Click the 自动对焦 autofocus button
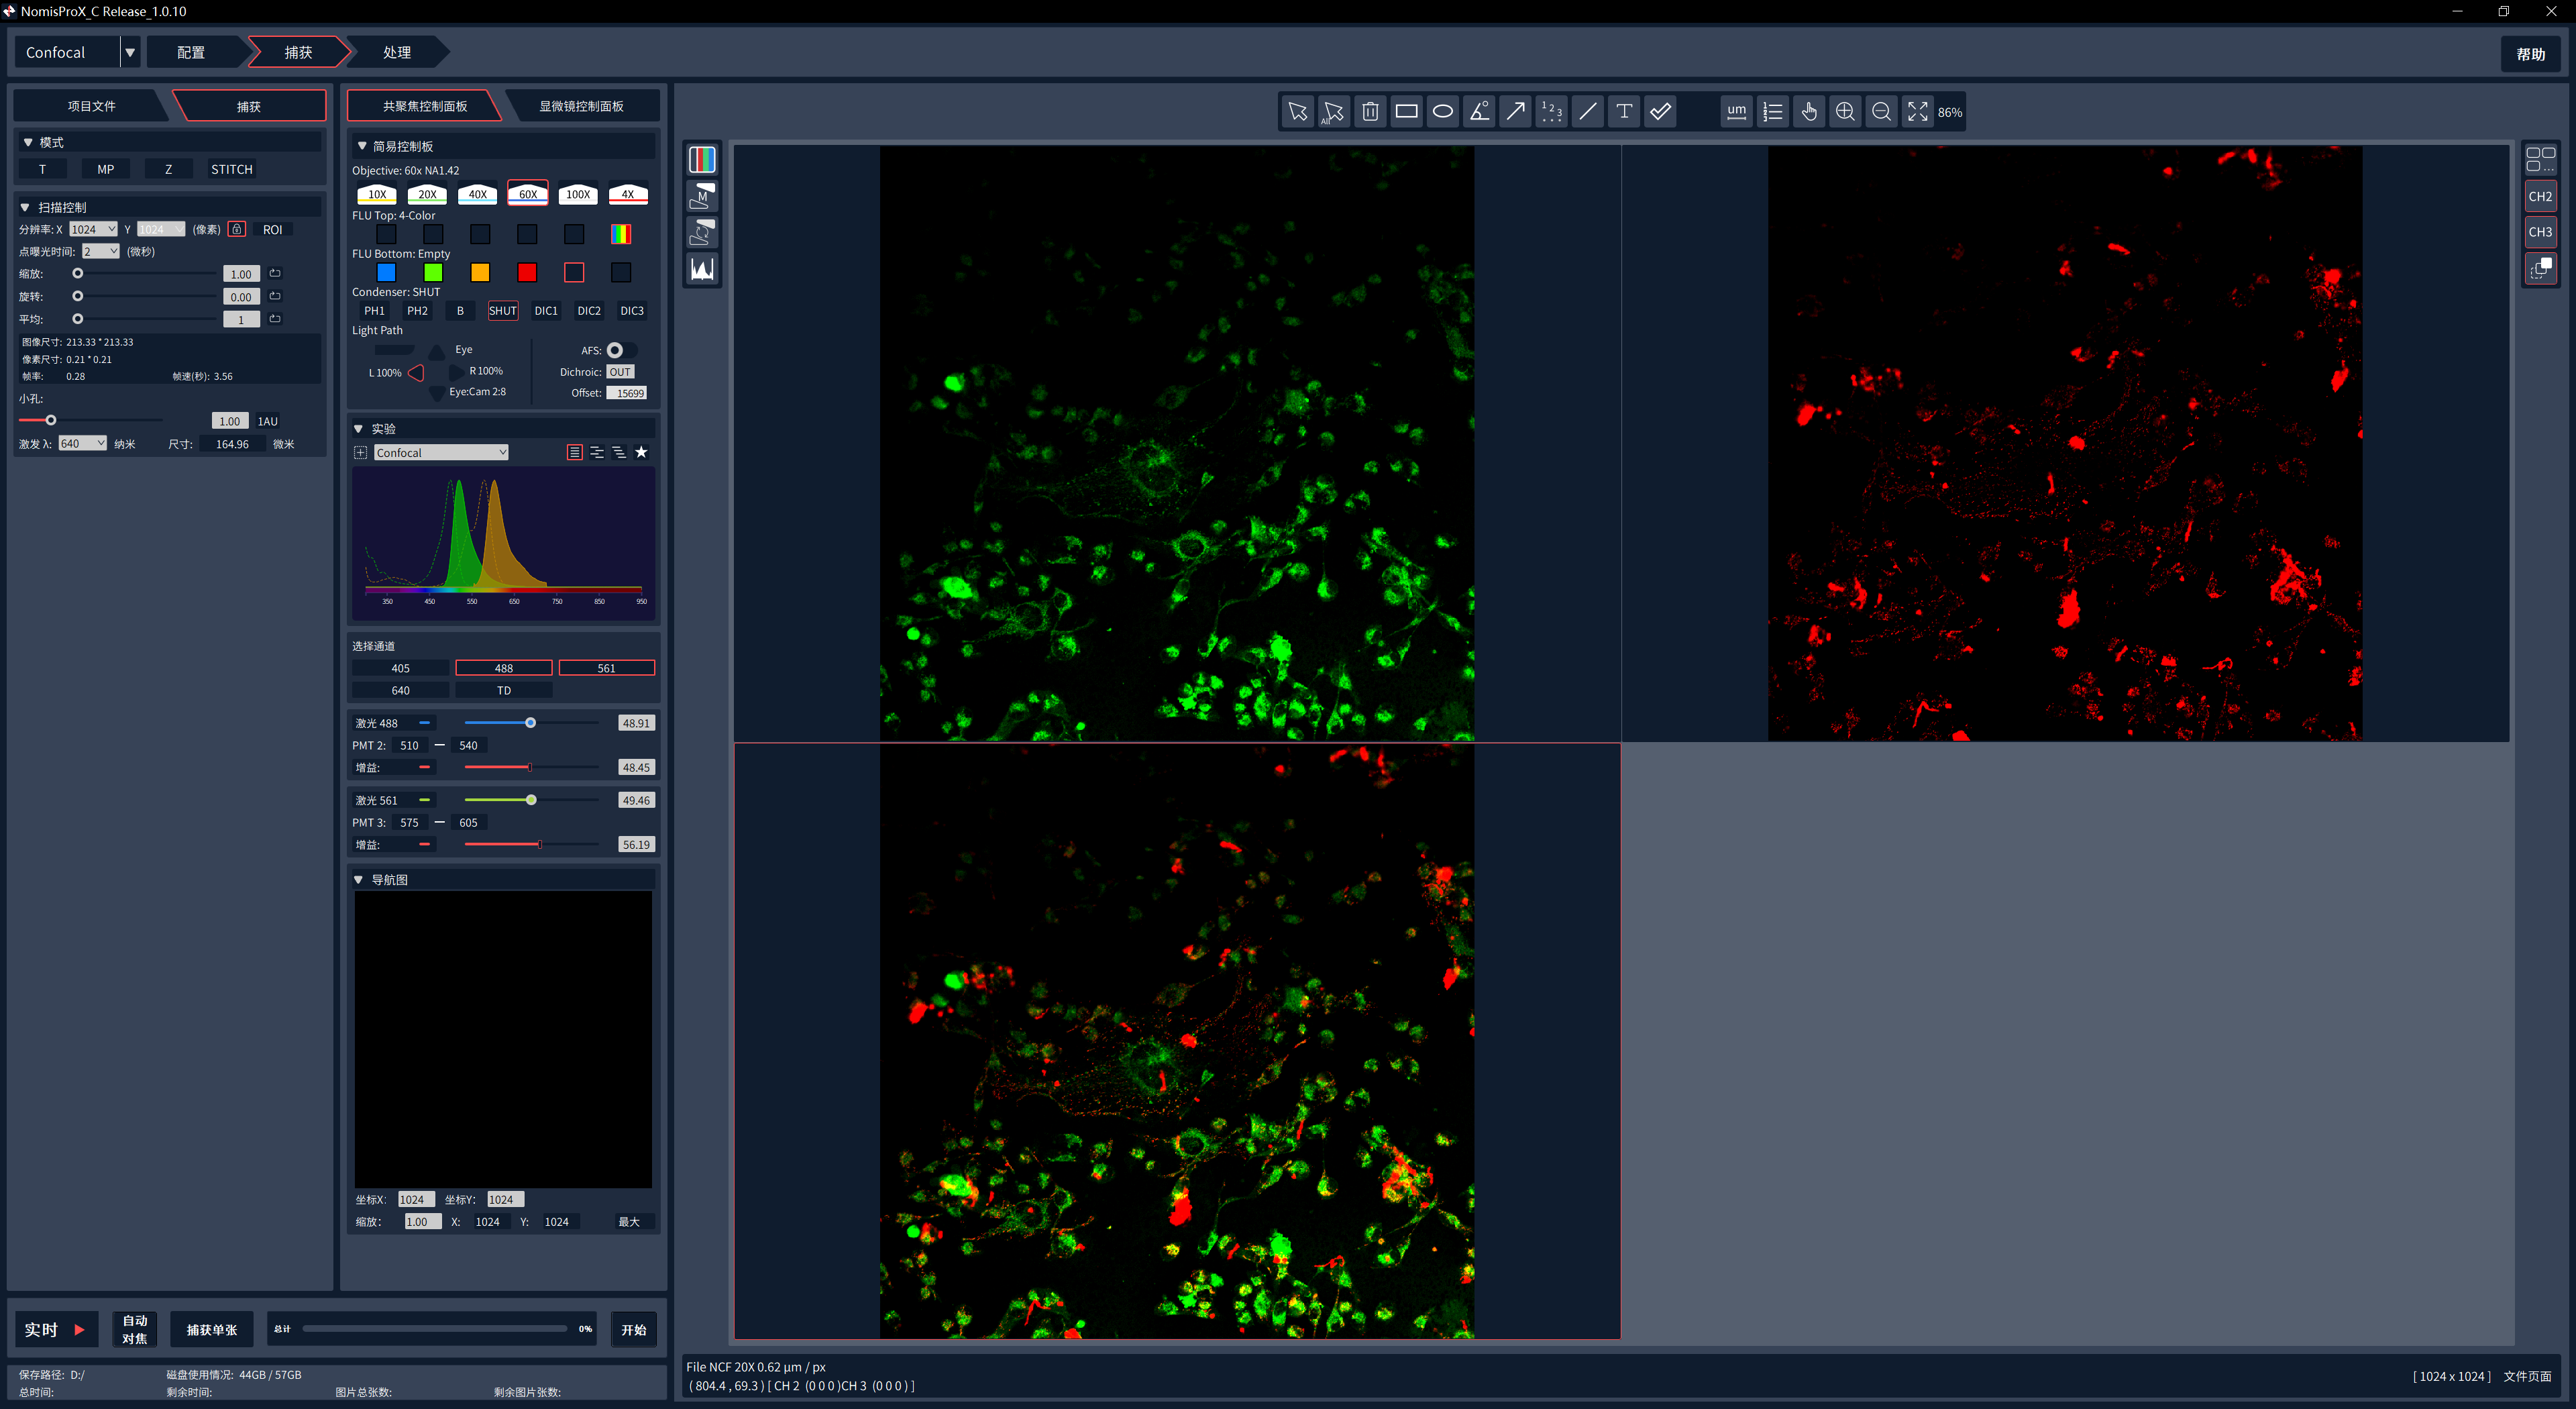 [135, 1330]
